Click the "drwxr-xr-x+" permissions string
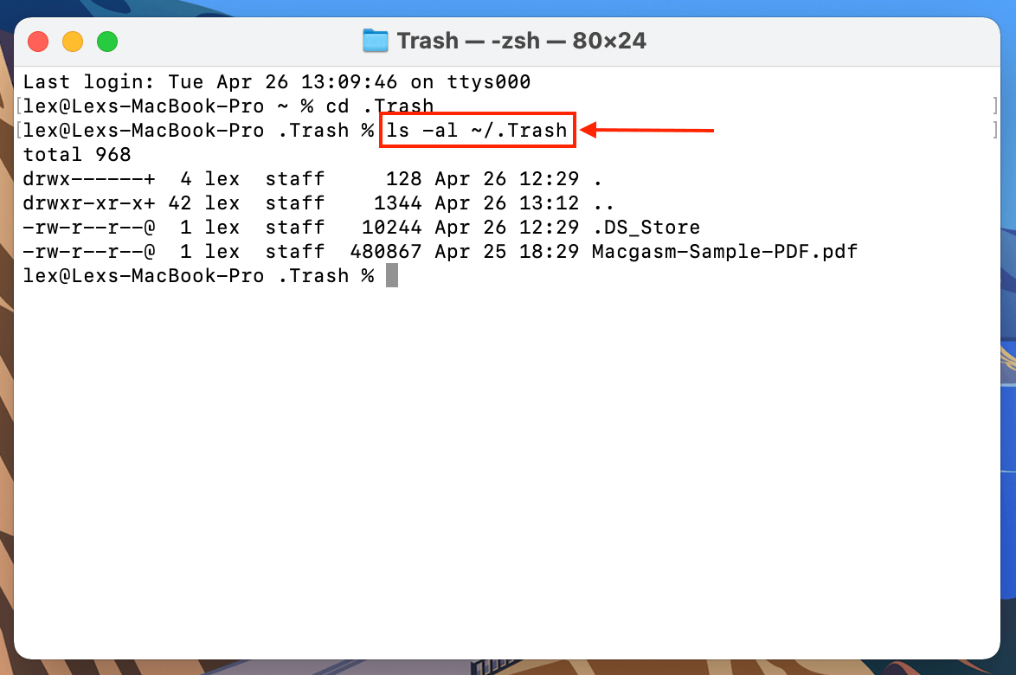 (89, 203)
